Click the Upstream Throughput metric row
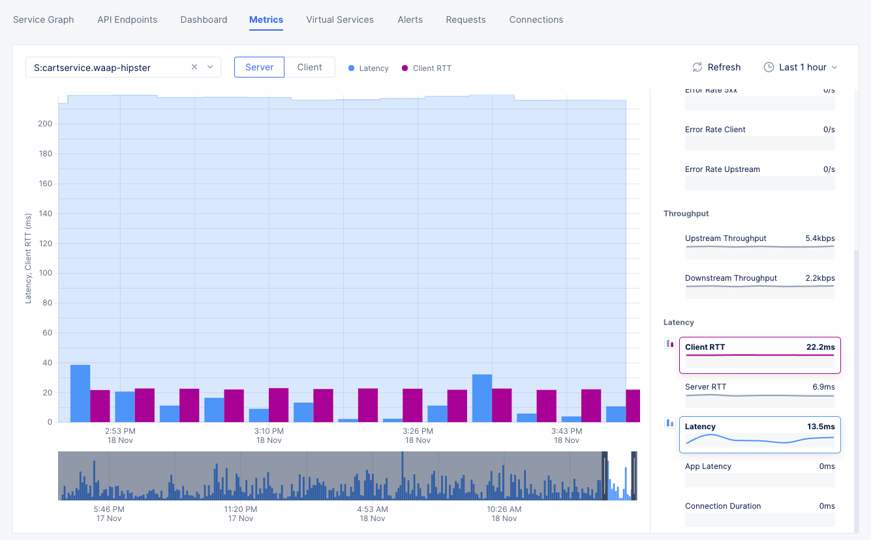The width and height of the screenshot is (871, 540). (x=759, y=244)
